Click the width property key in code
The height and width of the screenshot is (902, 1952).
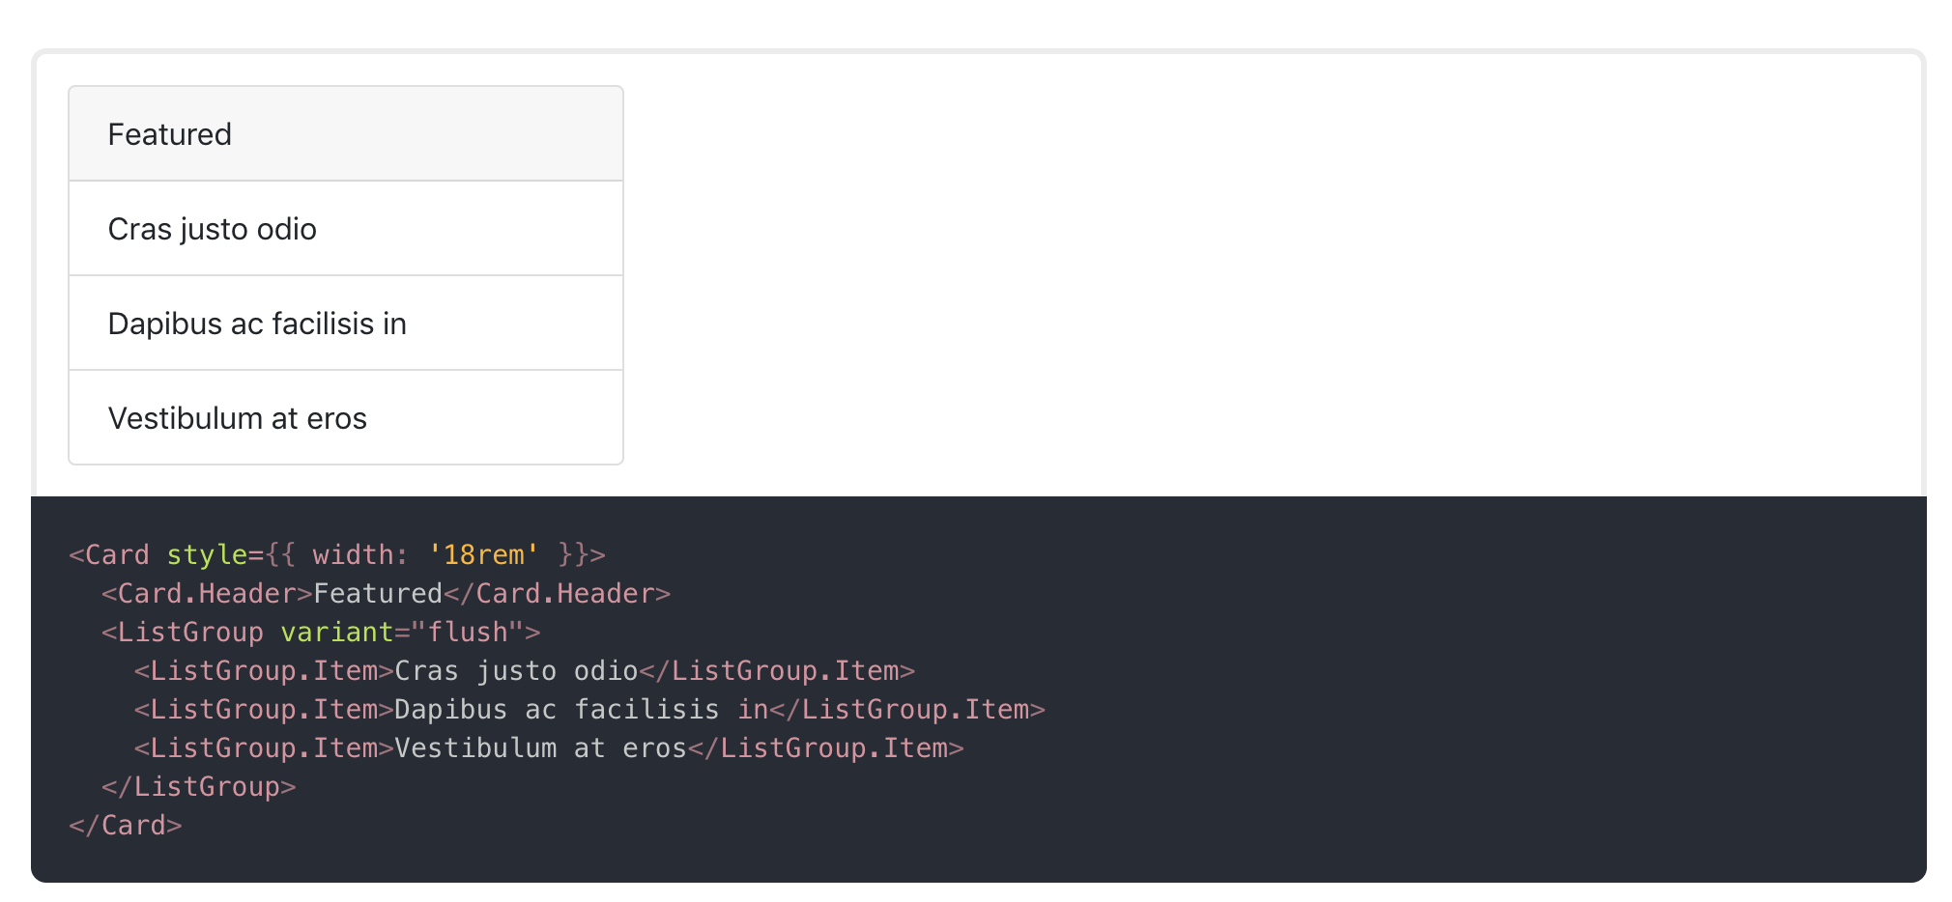tap(353, 554)
